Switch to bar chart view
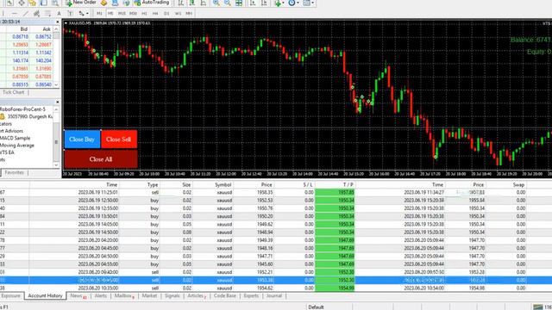The height and width of the screenshot is (310, 552). pyautogui.click(x=180, y=3)
